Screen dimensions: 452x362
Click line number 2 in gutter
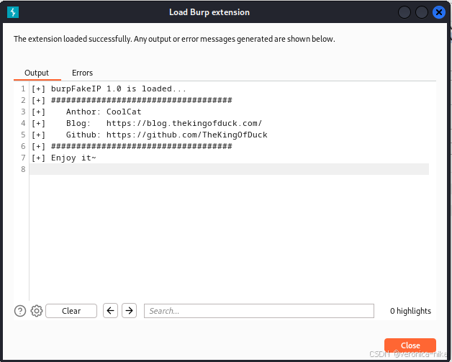tap(23, 100)
